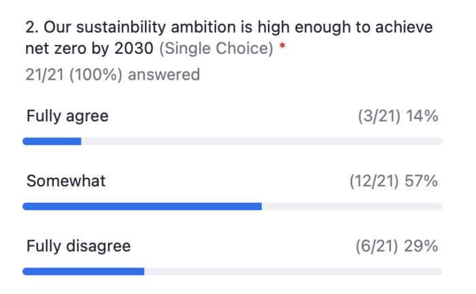This screenshot has height=294, width=476.
Task: Click '2030' in the question text
Action: [x=134, y=48]
